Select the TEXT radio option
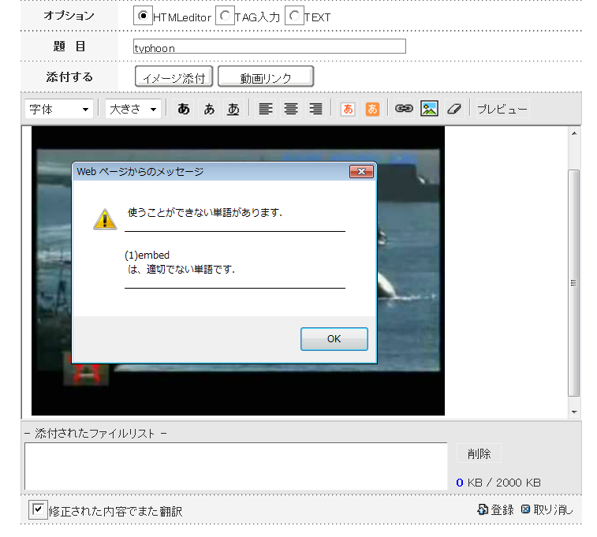 pyautogui.click(x=294, y=16)
